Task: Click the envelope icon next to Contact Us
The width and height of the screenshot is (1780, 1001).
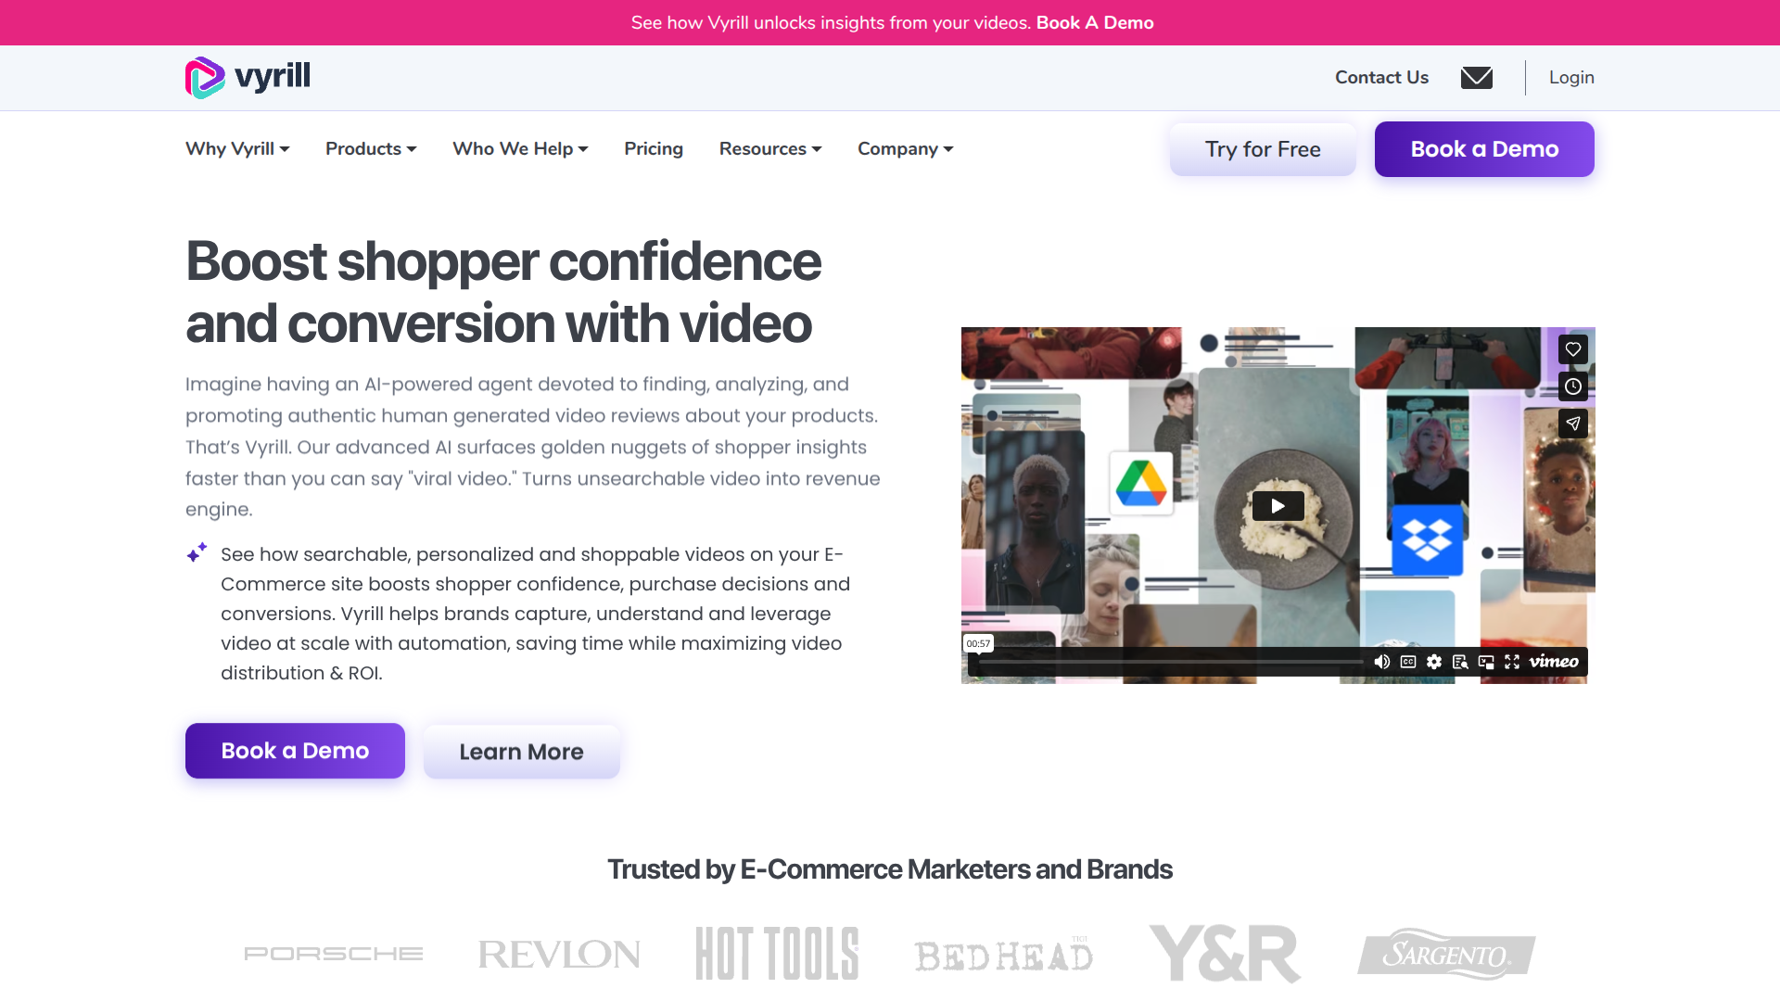Action: point(1476,78)
